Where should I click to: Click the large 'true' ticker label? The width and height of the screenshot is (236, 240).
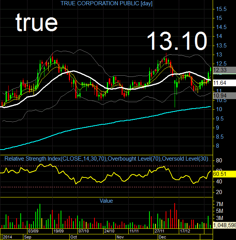(x=37, y=23)
